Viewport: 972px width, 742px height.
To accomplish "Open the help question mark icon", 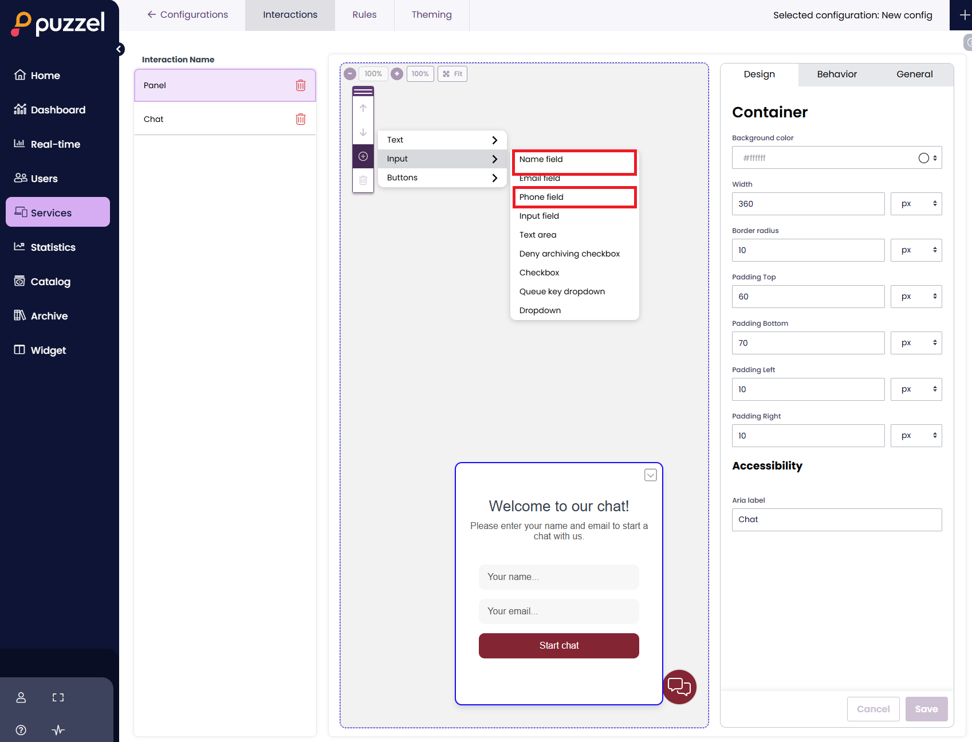I will point(21,730).
